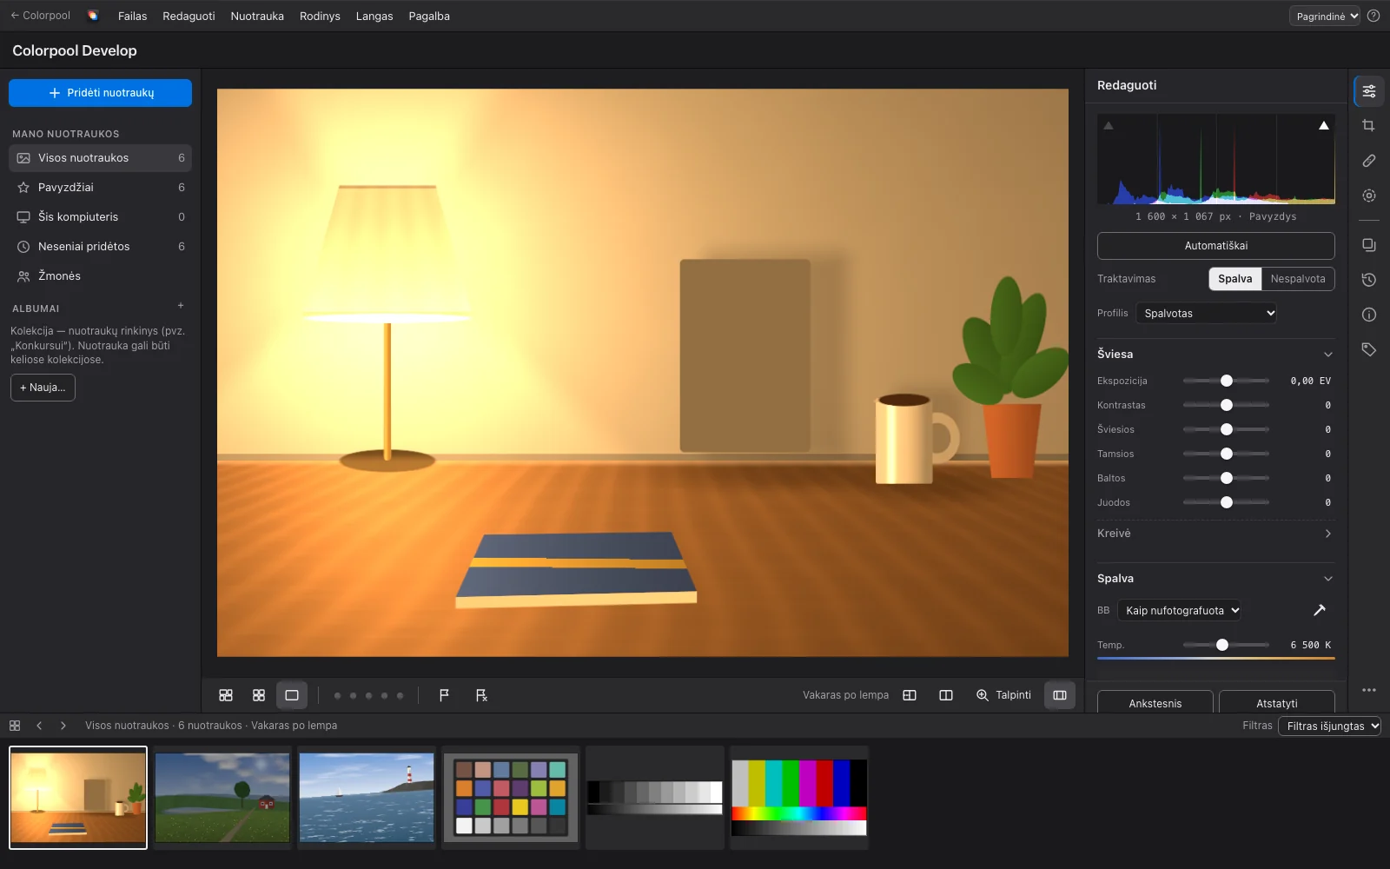
Task: Toggle highlight clipping indicator in histogram
Action: coord(1324,126)
